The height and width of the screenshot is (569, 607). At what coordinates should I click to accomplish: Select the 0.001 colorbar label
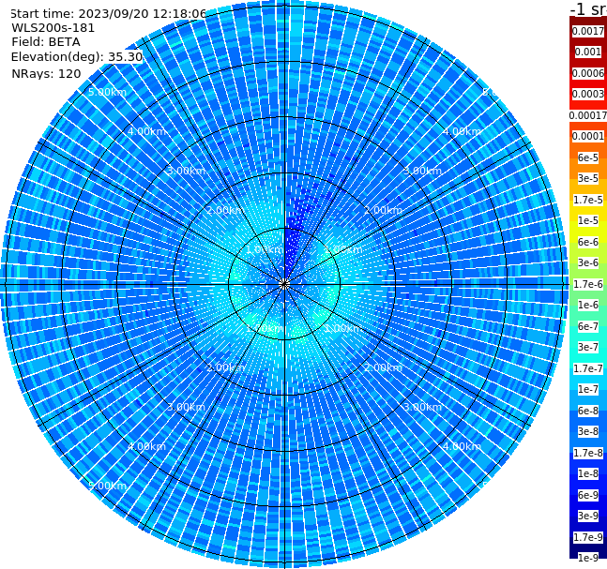click(x=588, y=52)
